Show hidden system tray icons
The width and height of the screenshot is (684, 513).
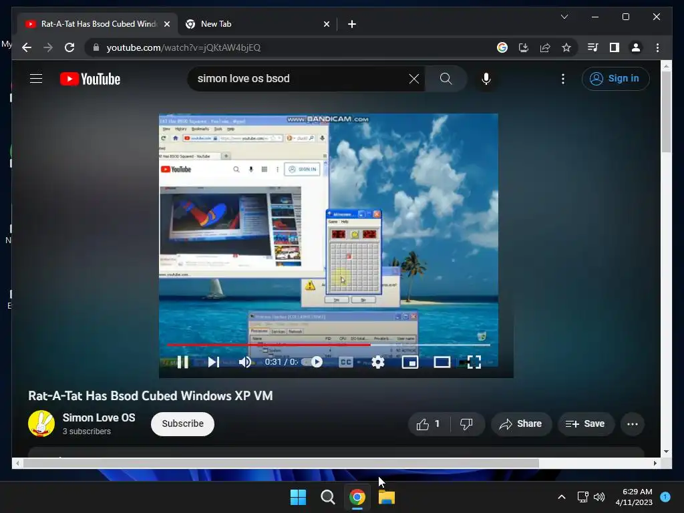click(561, 497)
